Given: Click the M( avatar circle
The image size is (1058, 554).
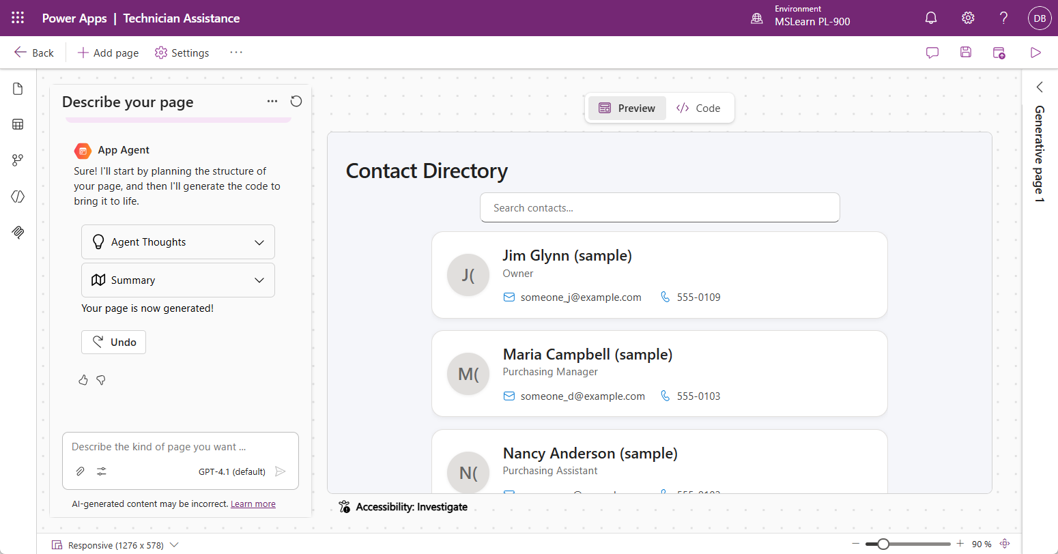Looking at the screenshot, I should pos(468,374).
